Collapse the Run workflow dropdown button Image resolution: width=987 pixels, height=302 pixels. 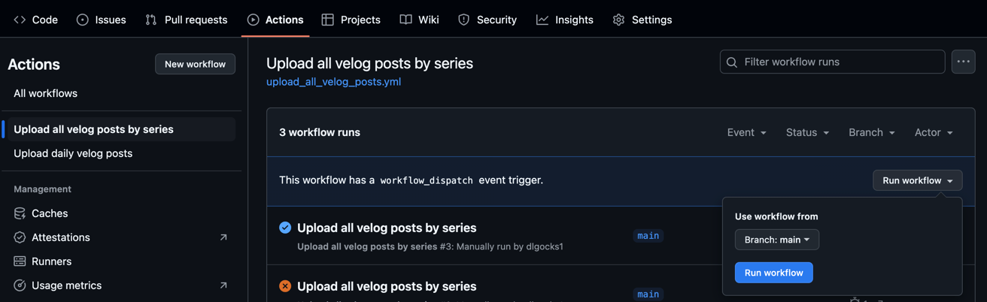pos(917,180)
